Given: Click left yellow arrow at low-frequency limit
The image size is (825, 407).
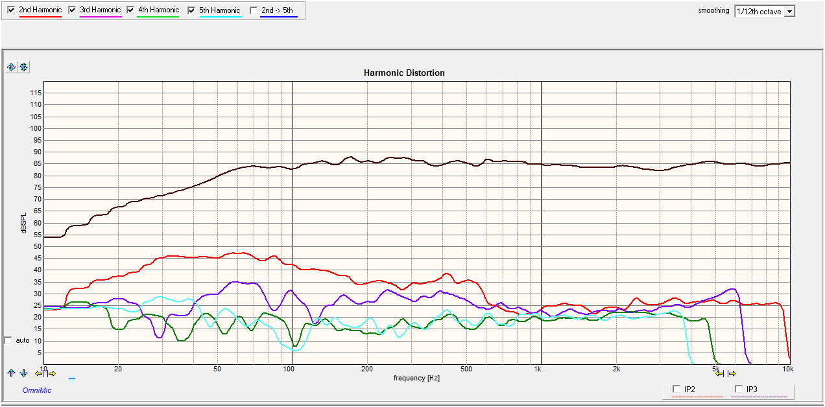Looking at the screenshot, I should (x=40, y=373).
